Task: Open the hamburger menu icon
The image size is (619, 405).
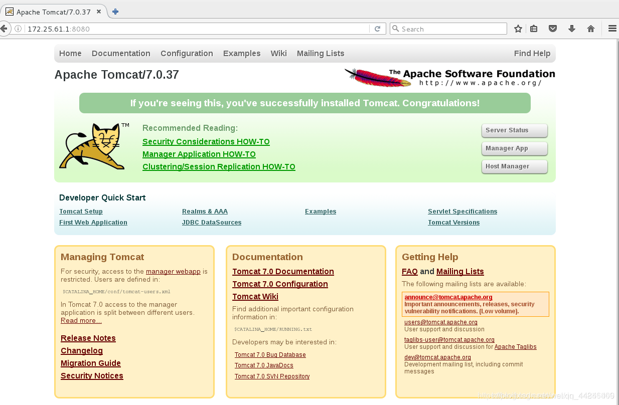Action: coord(612,29)
